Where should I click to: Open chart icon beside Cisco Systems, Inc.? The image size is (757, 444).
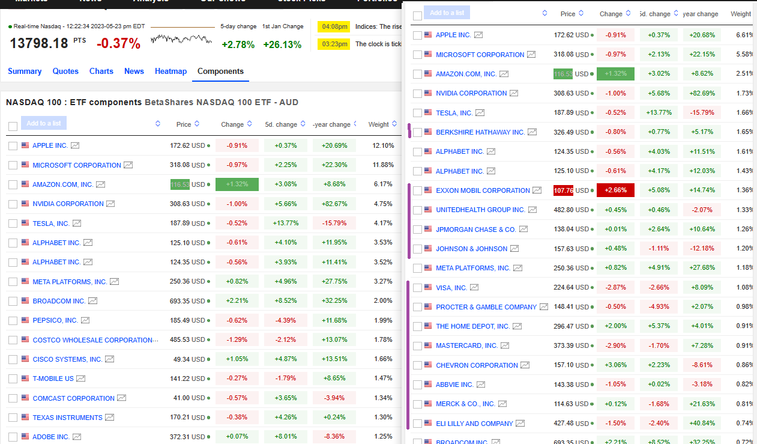110,359
